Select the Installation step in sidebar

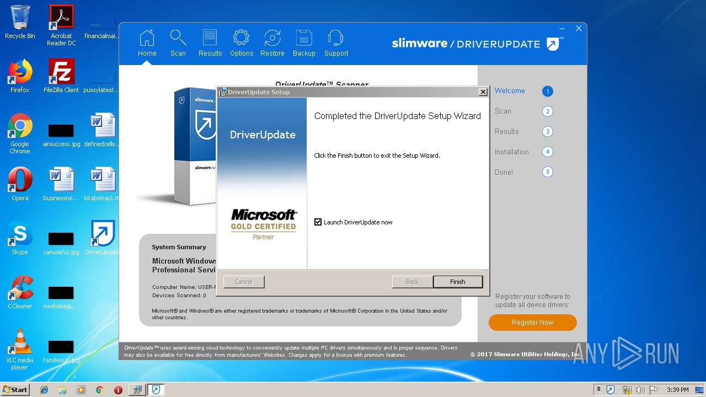[512, 152]
